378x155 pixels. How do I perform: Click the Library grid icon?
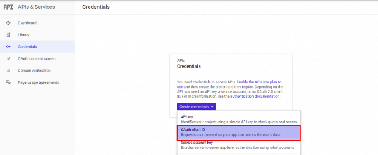pyautogui.click(x=8, y=35)
